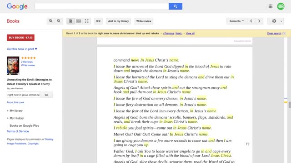This screenshot has width=291, height=163.
Task: Open the settings gear menu
Action: tap(274, 21)
